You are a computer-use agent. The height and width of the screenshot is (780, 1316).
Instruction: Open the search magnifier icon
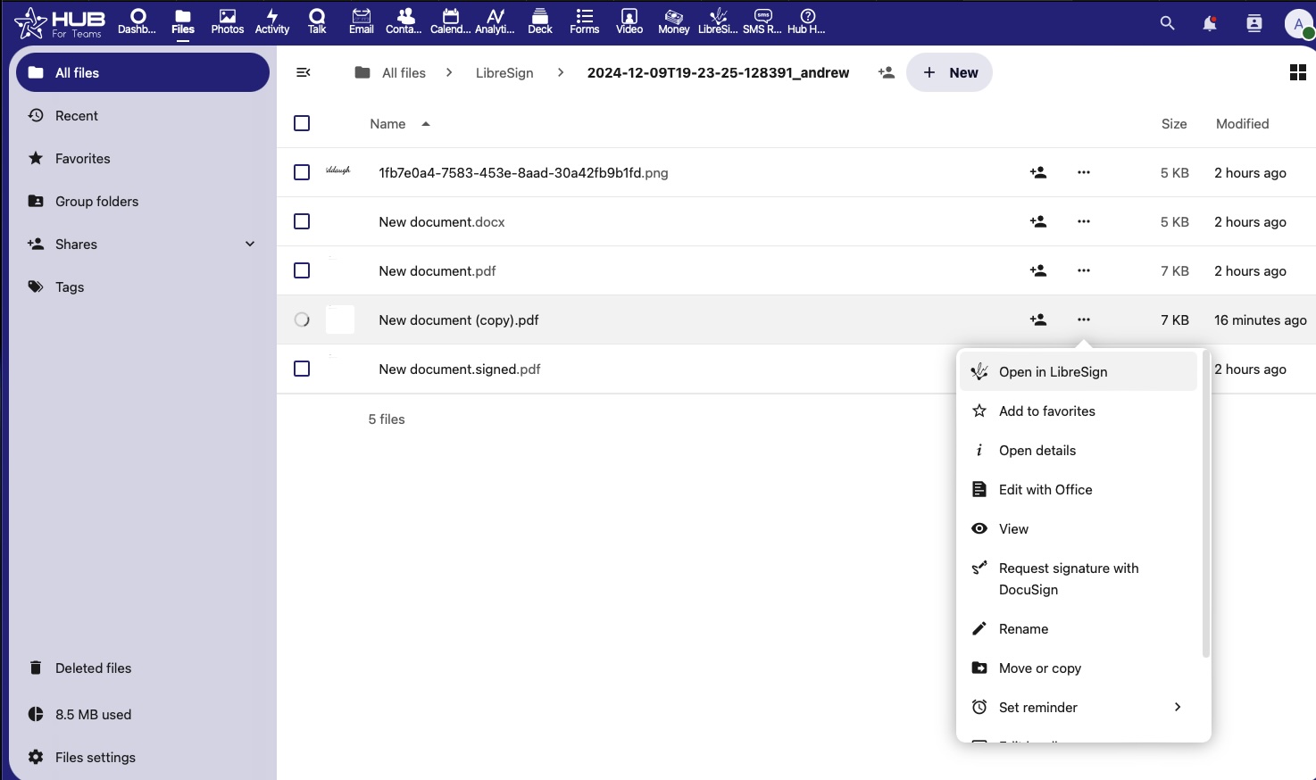pyautogui.click(x=1167, y=23)
